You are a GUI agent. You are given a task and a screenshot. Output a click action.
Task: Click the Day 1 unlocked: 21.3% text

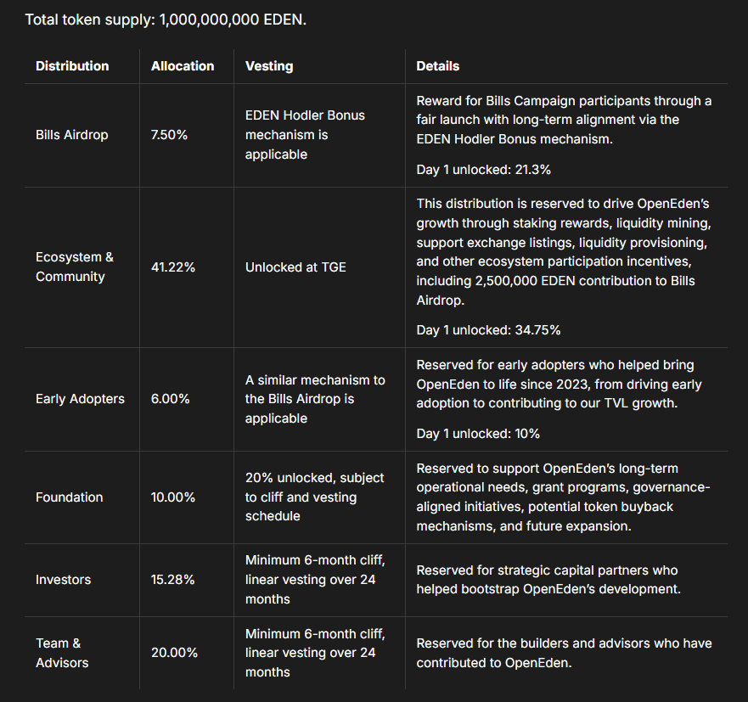[484, 170]
